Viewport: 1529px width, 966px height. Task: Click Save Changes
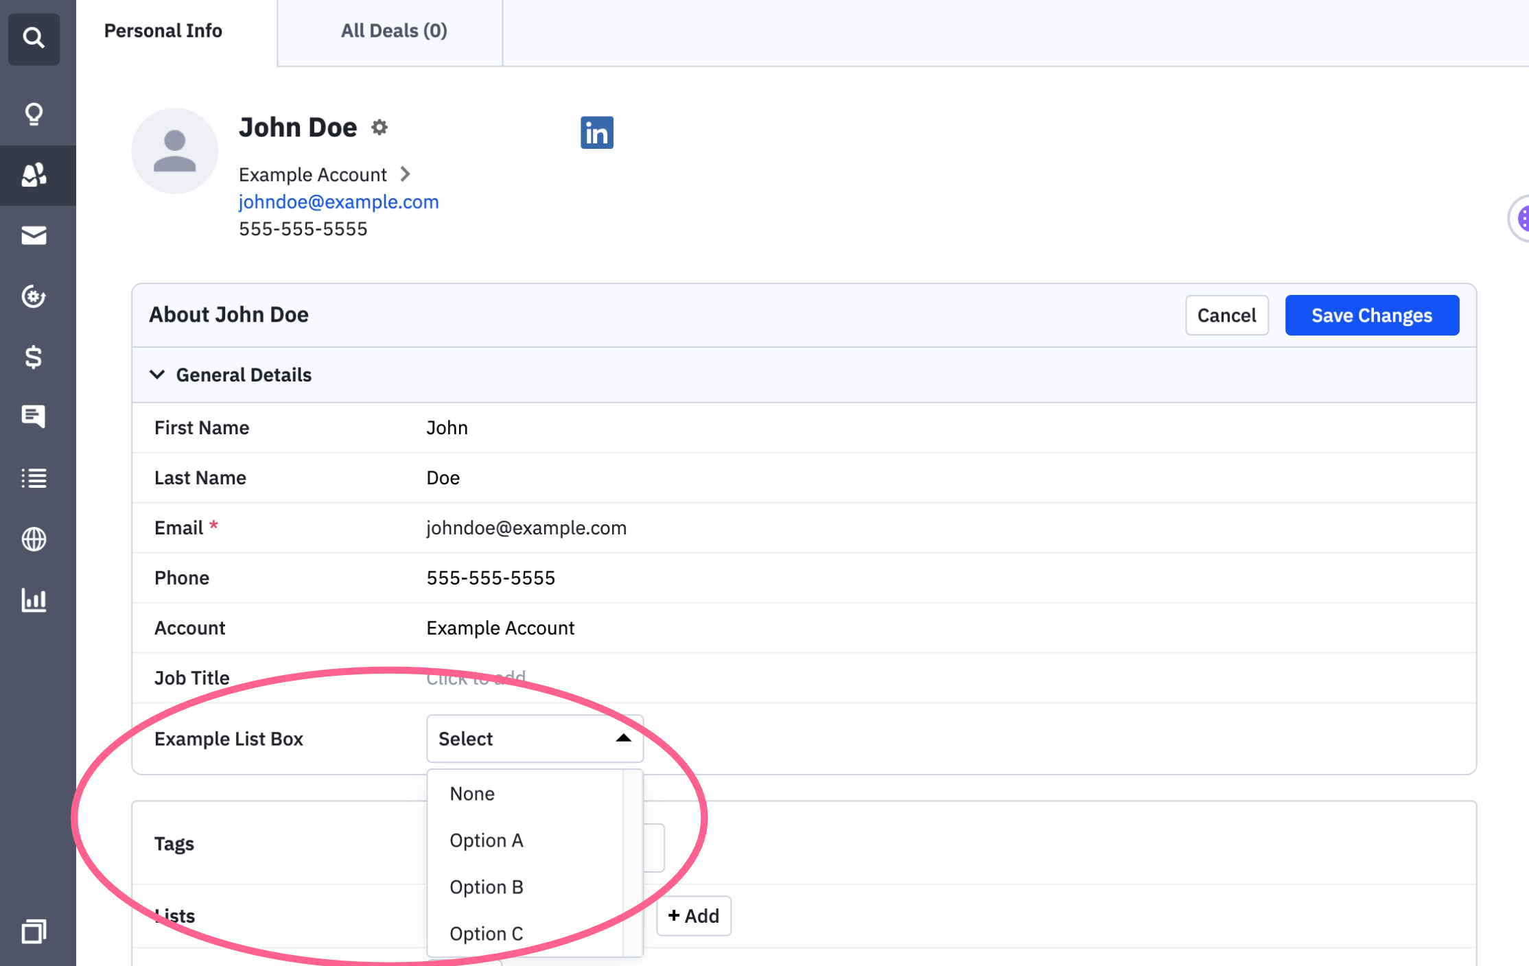tap(1372, 316)
